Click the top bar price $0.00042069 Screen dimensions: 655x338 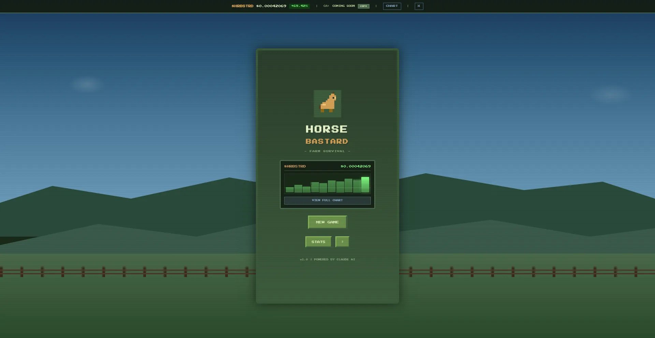point(271,6)
